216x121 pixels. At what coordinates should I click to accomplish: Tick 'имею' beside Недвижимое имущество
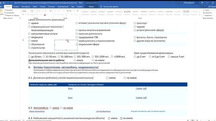pyautogui.click(x=109, y=118)
